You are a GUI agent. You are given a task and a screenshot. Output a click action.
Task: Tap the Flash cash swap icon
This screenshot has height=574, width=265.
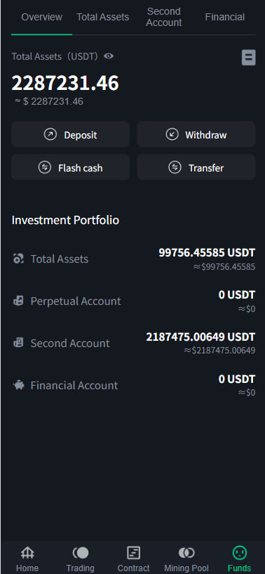pos(45,167)
